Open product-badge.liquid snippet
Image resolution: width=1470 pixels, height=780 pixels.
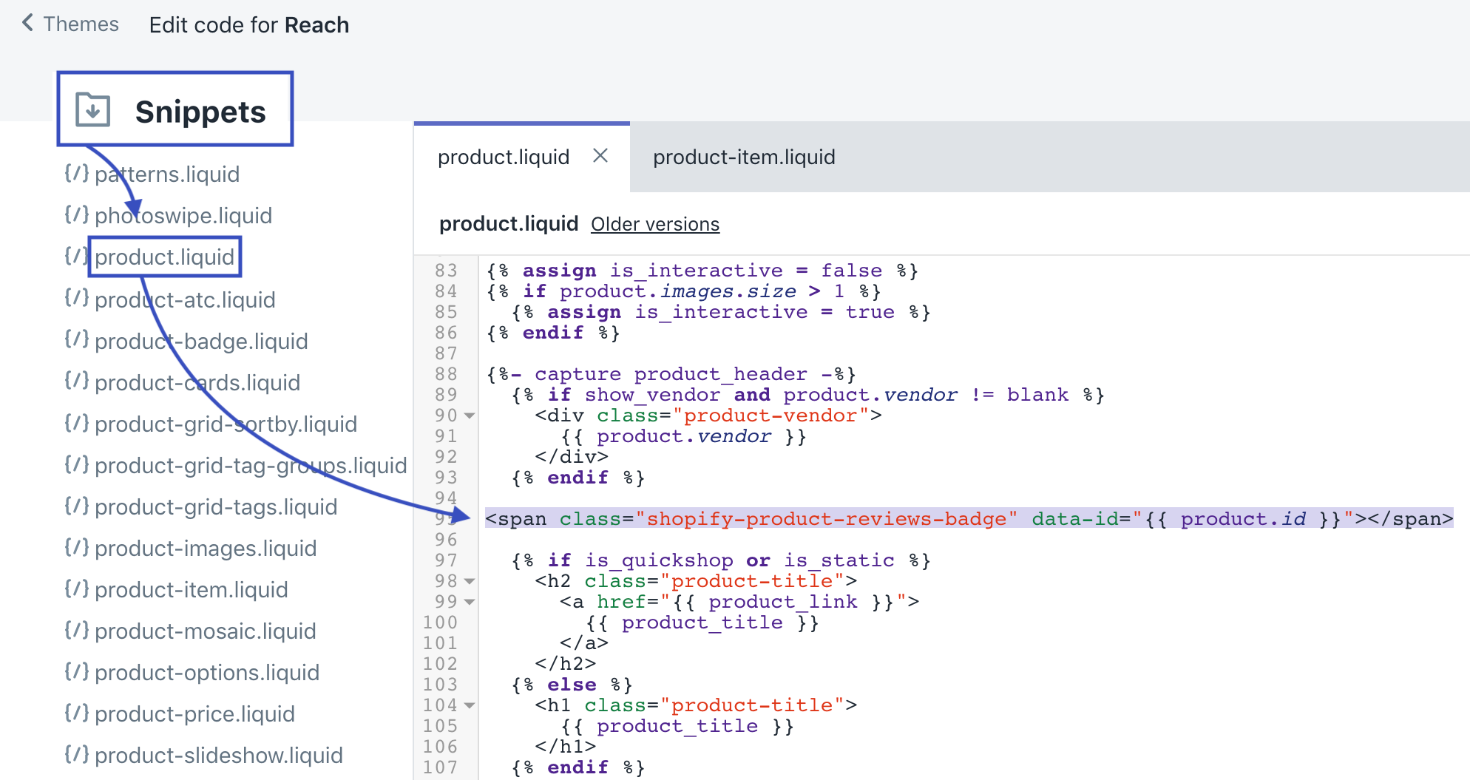[201, 341]
